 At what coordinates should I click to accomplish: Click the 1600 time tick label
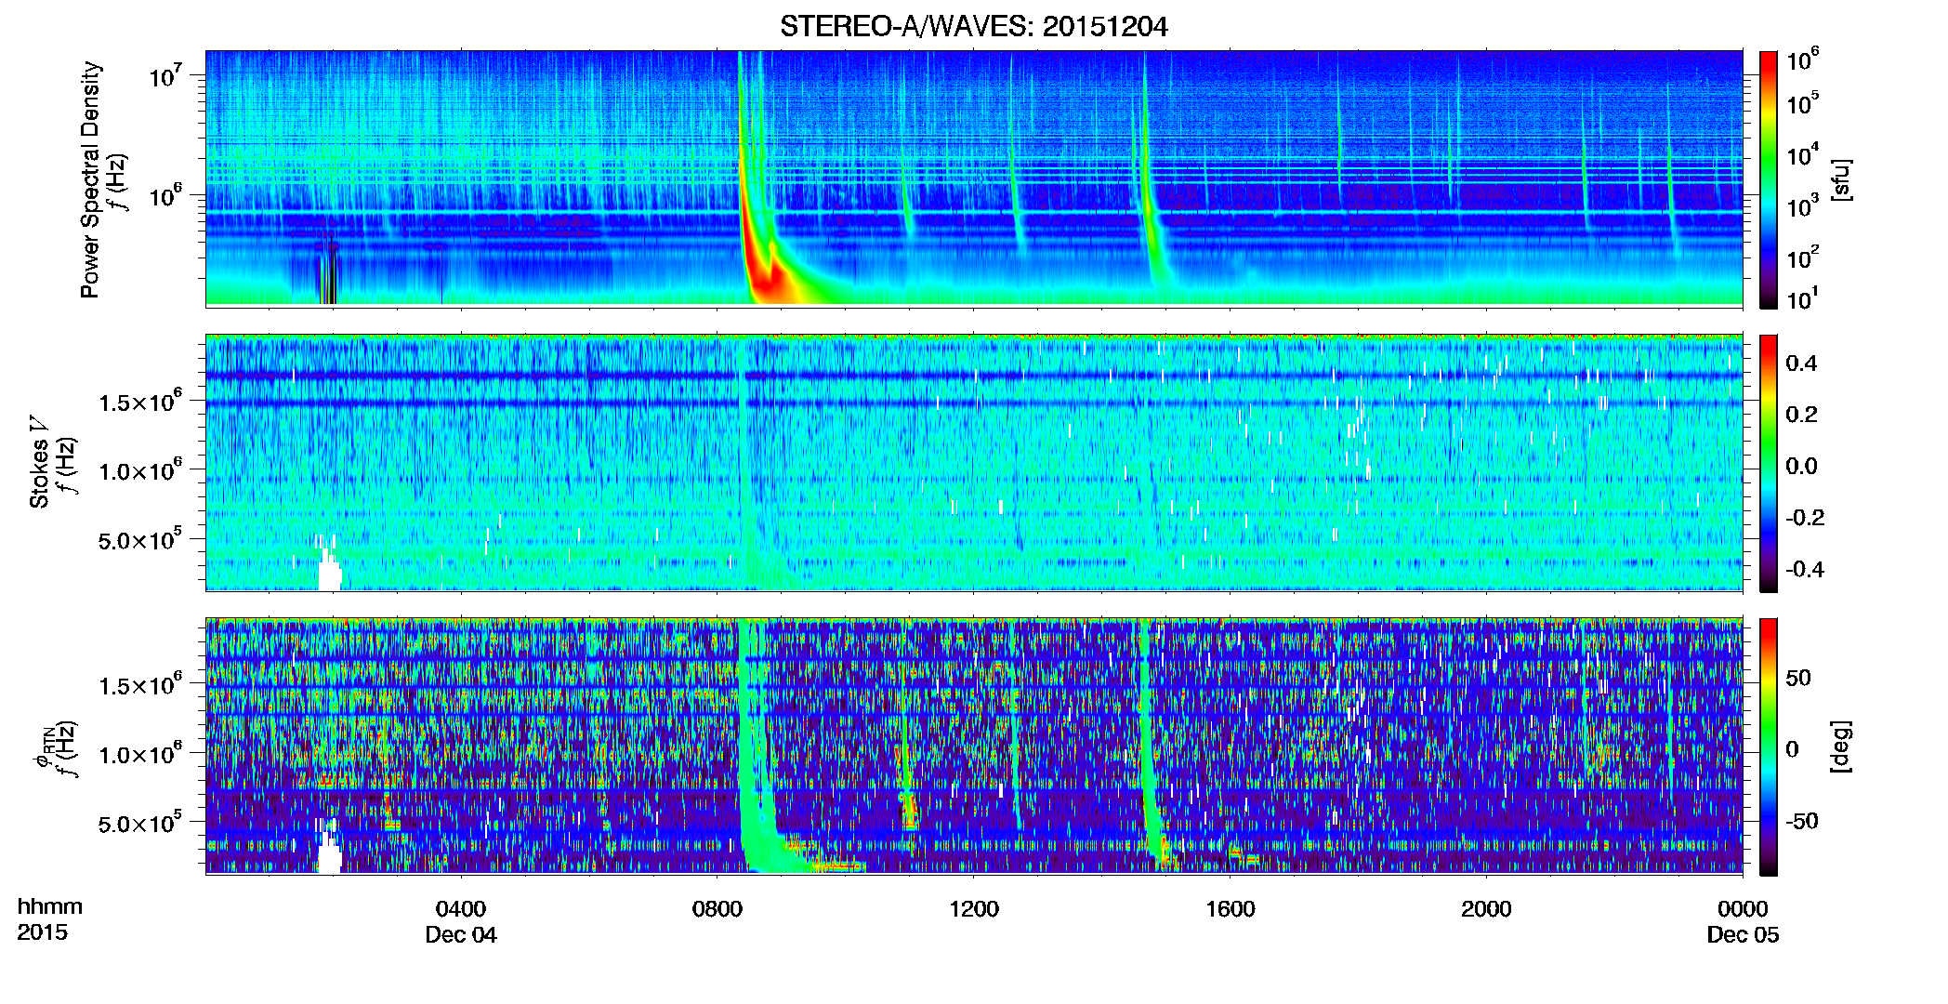tap(1231, 909)
